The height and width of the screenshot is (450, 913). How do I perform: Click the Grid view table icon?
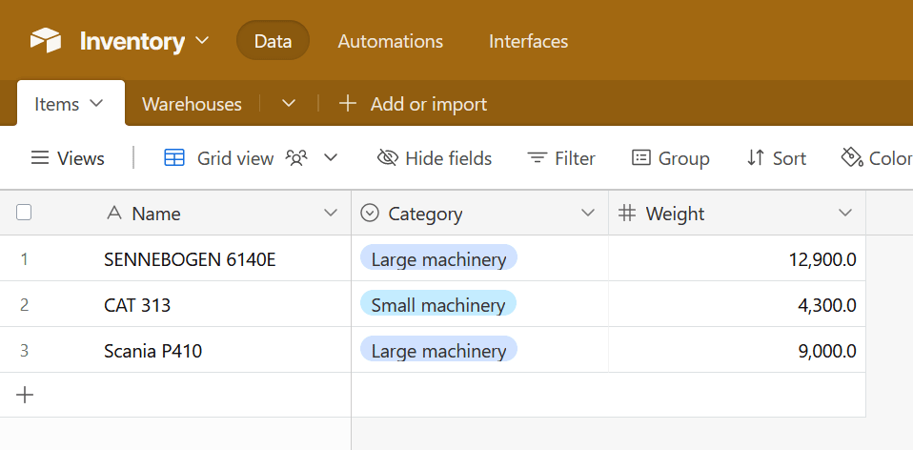(174, 158)
